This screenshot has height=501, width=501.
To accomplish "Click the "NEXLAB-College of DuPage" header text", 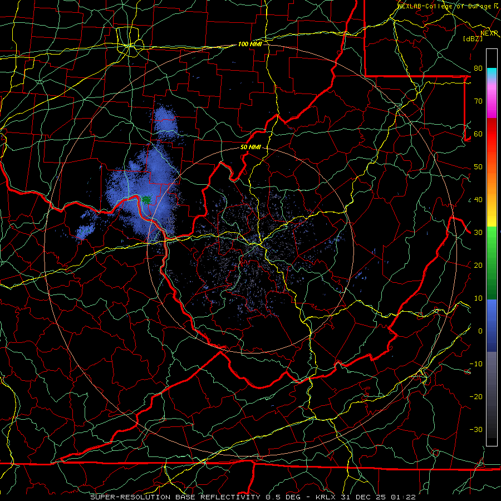I will pyautogui.click(x=445, y=6).
